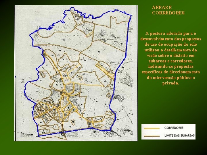Click the "CORREDORES" legend label

174,128
